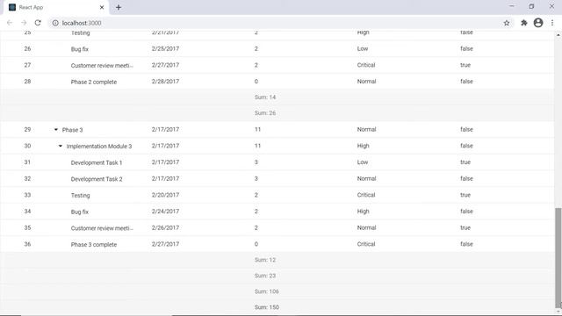Bookmark this page with the star icon
Viewport: 562px width, 316px height.
tap(507, 23)
